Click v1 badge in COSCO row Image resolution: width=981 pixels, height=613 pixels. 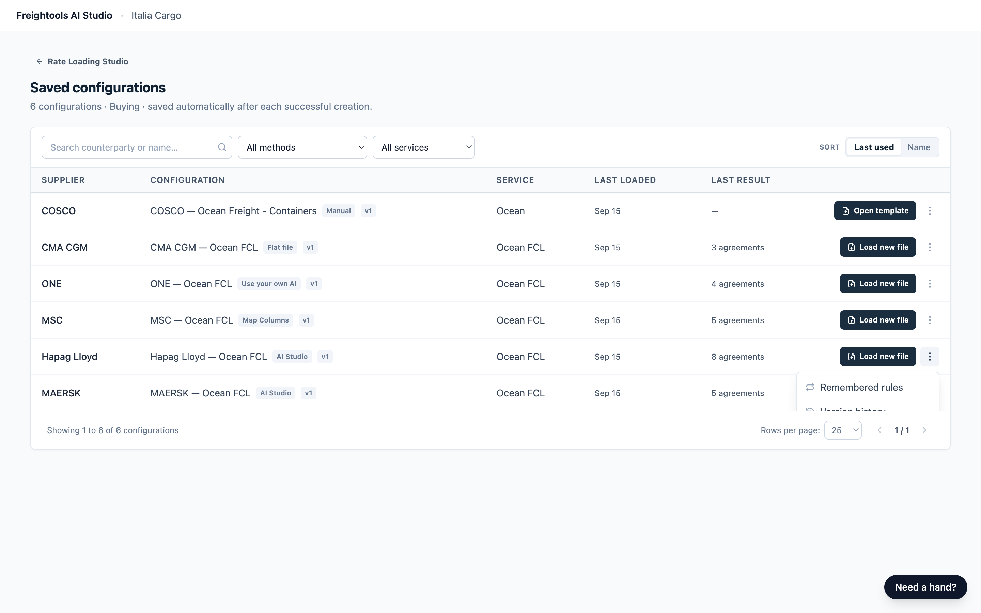coord(368,211)
